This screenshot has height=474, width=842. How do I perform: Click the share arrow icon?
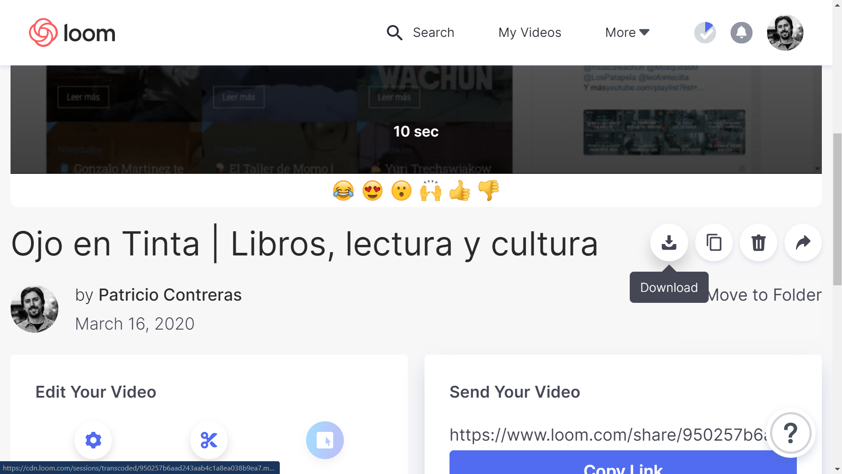pyautogui.click(x=803, y=243)
